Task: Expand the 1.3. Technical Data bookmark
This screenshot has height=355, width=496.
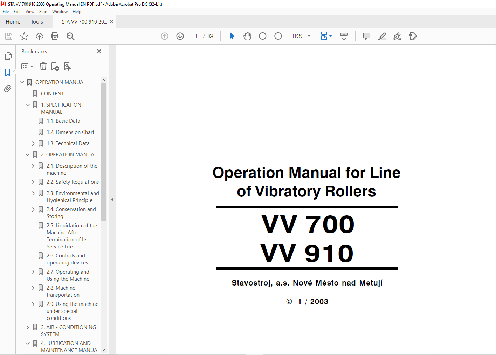Action: tap(33, 143)
